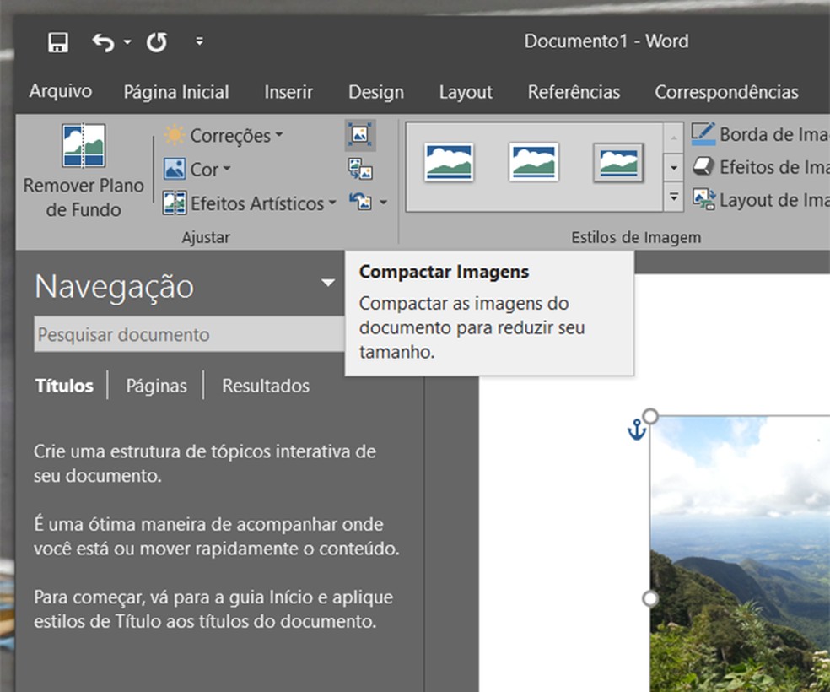Screen dimensions: 830x692
Task: Click the Redefinir Imagem icon
Action: point(362,203)
